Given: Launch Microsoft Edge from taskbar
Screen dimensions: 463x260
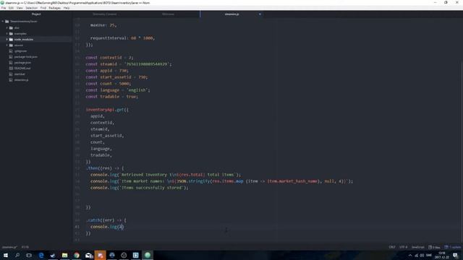Looking at the screenshot, I should click(x=41, y=255).
